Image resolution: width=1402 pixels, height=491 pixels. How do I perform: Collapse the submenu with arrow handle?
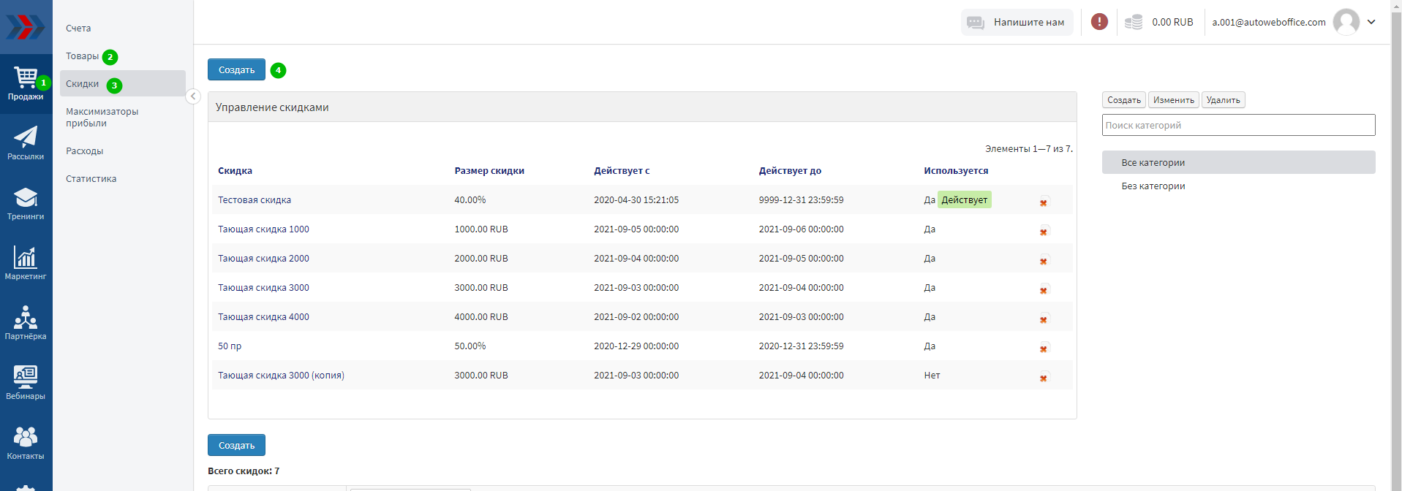pyautogui.click(x=193, y=96)
